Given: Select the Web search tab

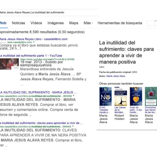Looking at the screenshot, I should coord(3,23).
